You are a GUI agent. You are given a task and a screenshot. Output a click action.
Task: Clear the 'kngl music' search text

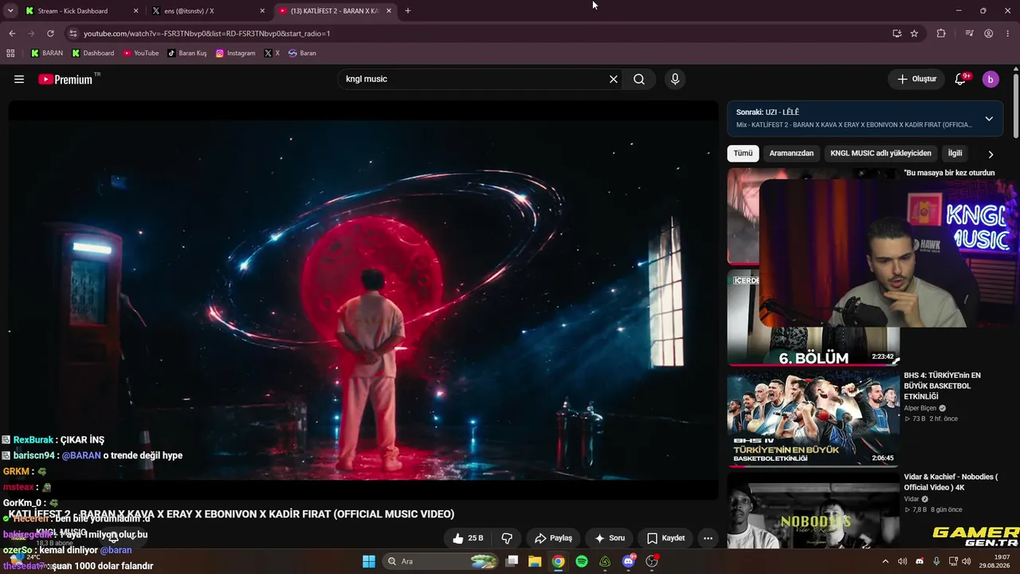(614, 79)
